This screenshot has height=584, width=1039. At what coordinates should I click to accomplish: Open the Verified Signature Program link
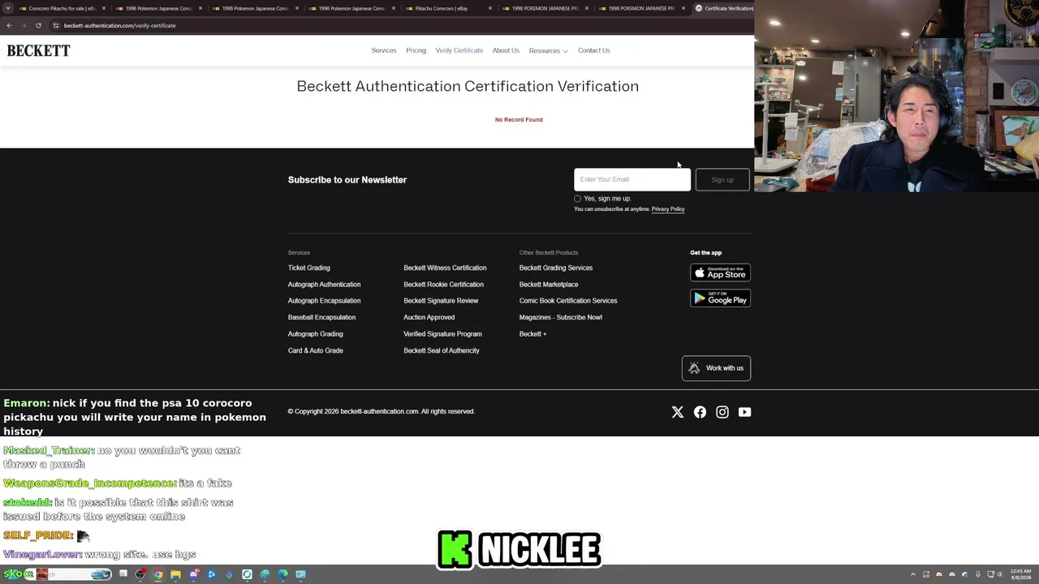[x=442, y=334]
